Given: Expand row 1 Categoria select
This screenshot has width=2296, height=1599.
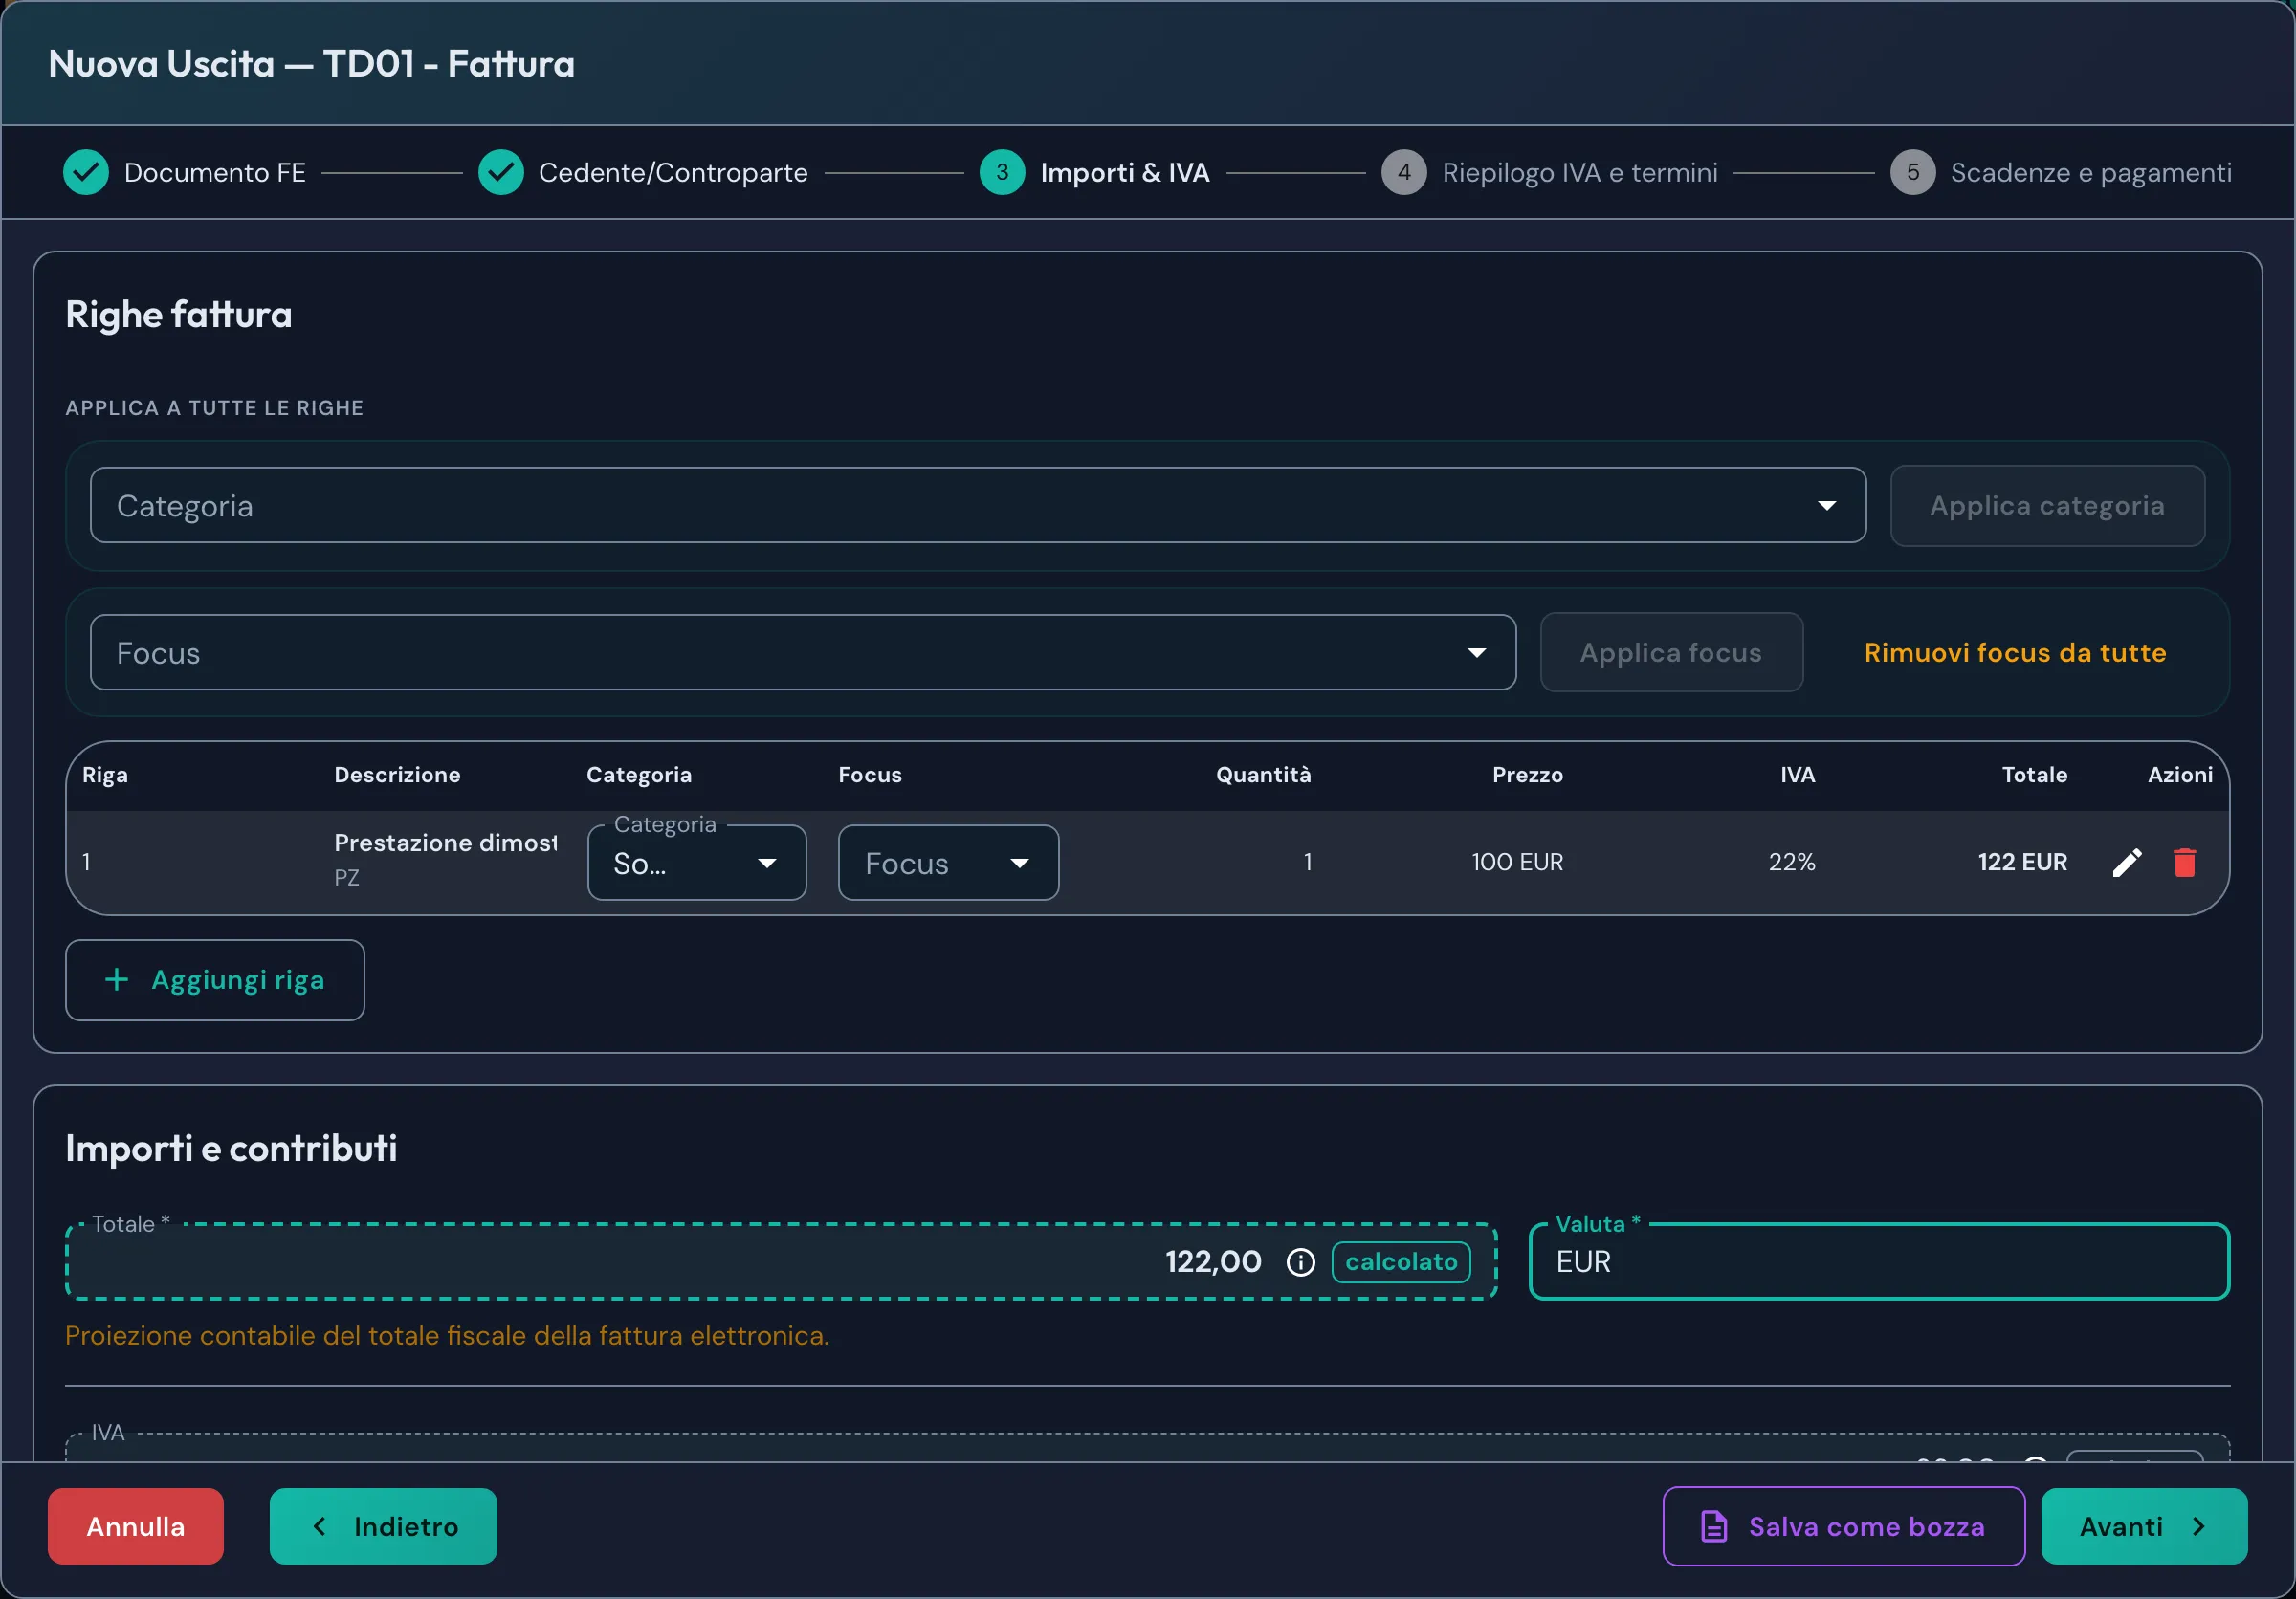Looking at the screenshot, I should 697,863.
